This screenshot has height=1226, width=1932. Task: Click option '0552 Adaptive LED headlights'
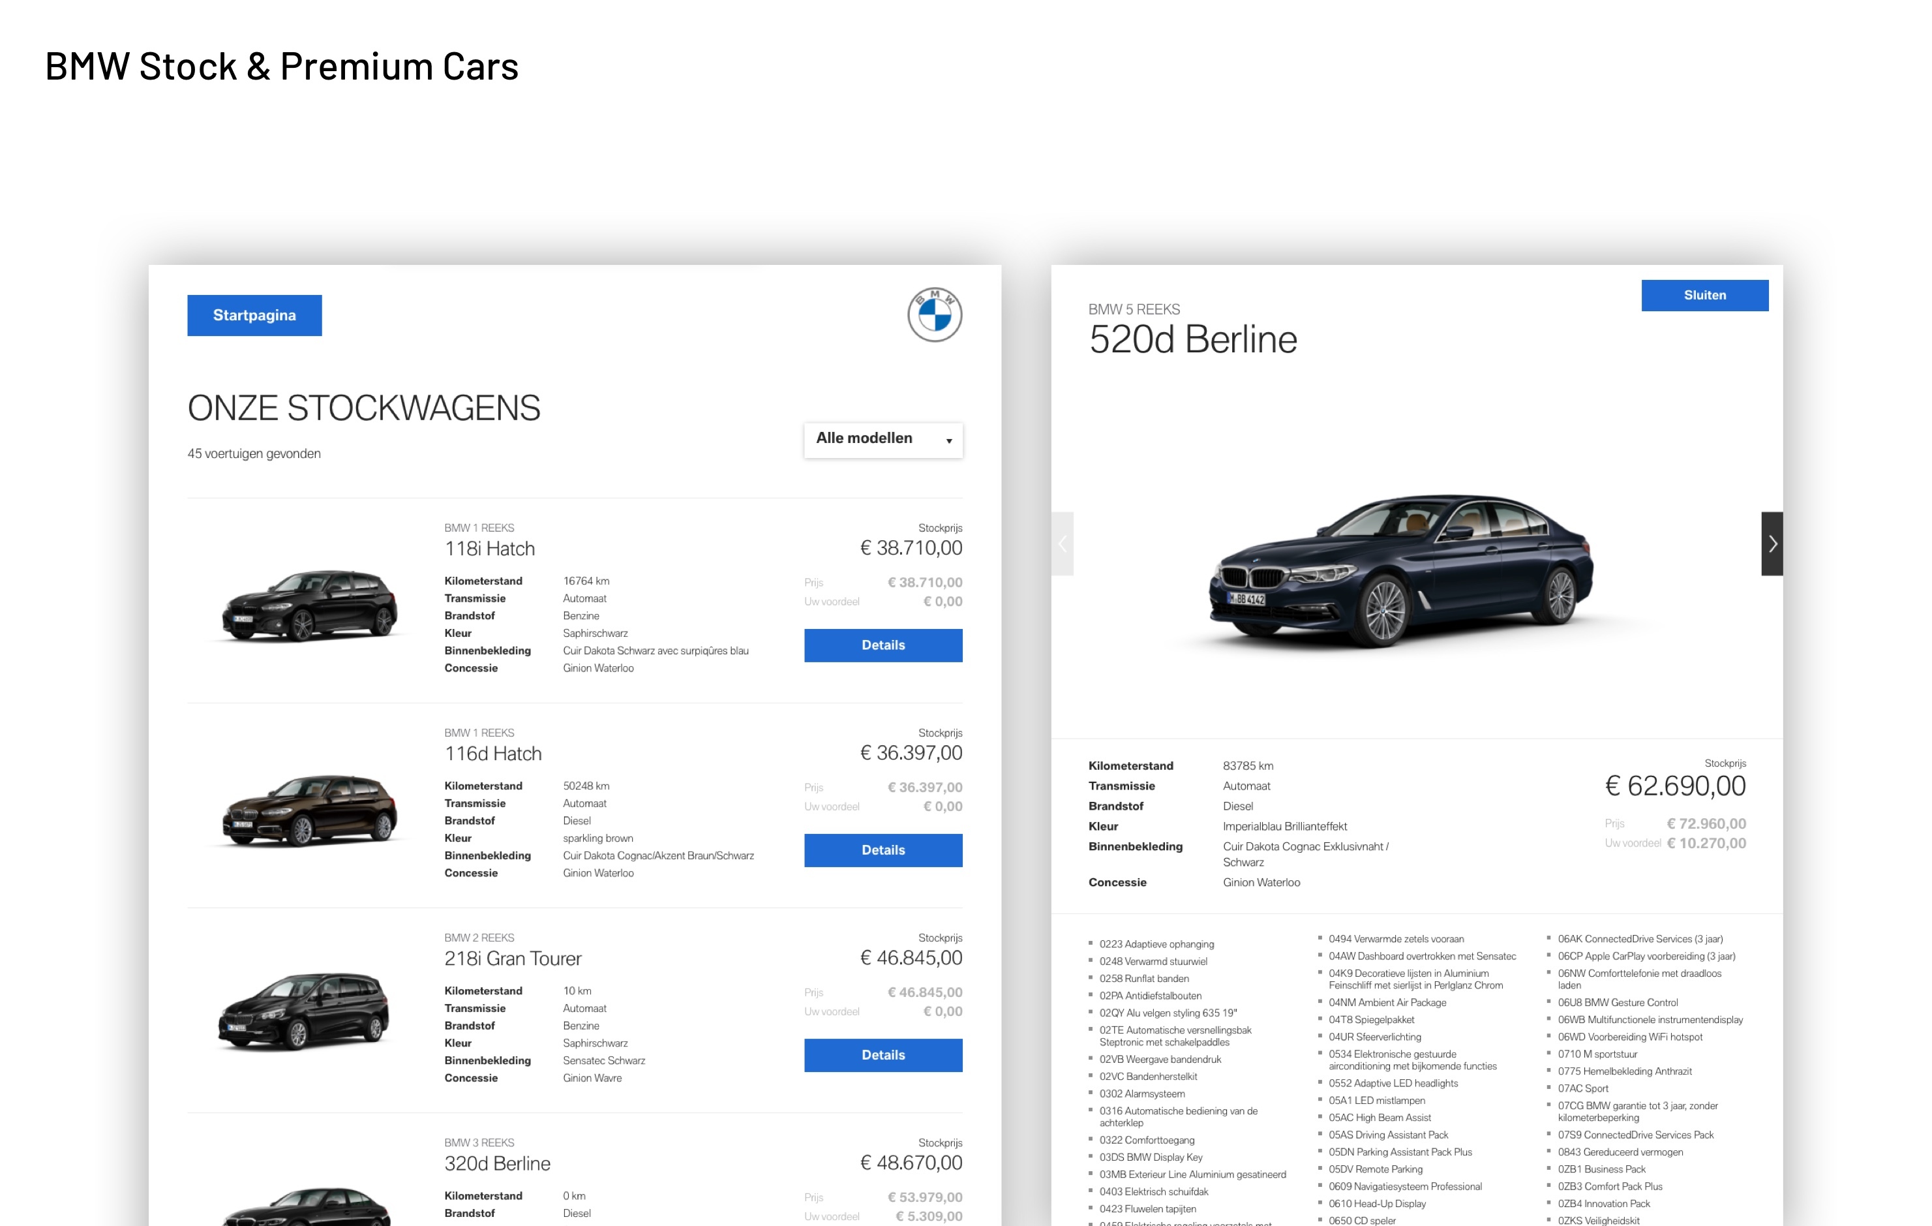click(1393, 1083)
